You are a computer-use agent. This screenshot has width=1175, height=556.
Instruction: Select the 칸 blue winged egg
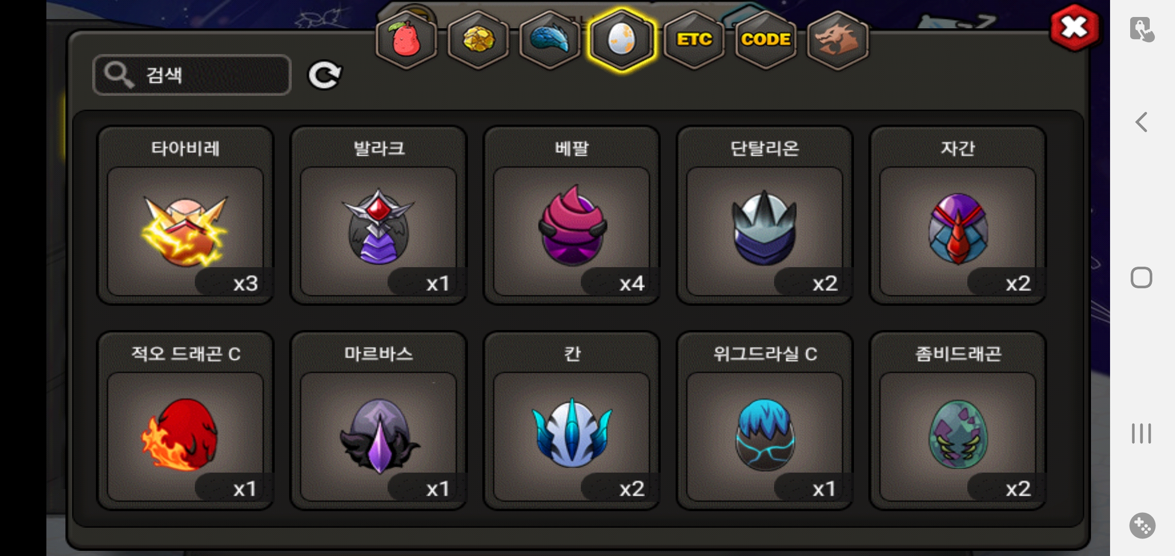point(572,421)
